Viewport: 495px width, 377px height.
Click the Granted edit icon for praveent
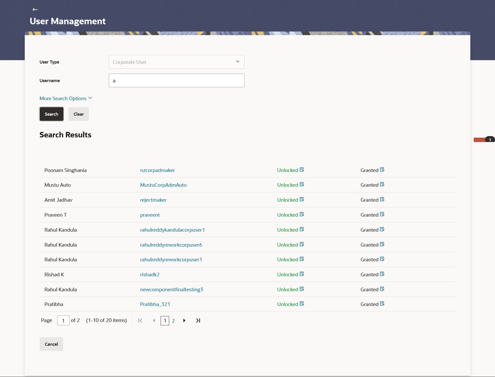(382, 214)
